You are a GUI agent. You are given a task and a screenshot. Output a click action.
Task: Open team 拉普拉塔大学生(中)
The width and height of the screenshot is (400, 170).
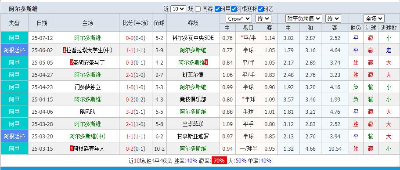(90, 50)
